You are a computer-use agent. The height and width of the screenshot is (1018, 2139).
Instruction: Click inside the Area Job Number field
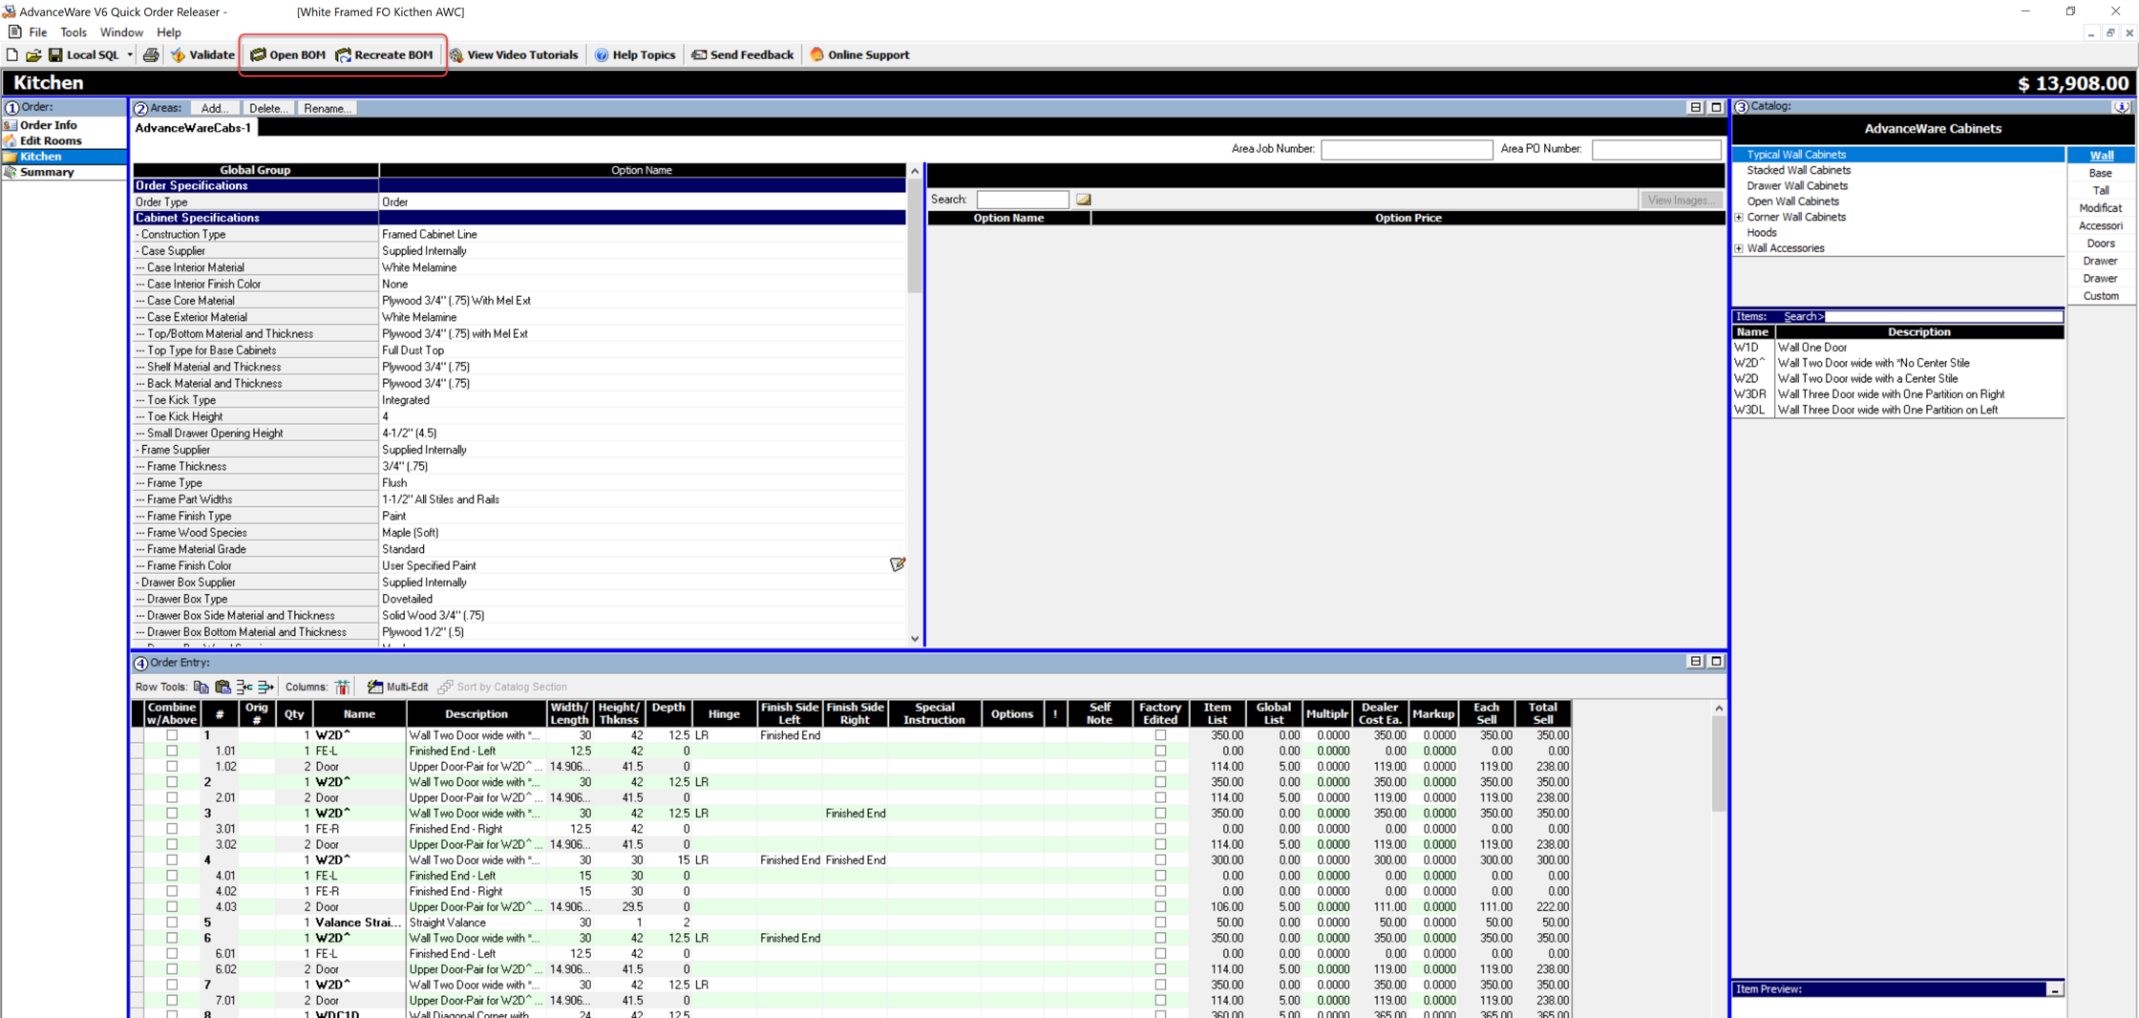point(1407,149)
